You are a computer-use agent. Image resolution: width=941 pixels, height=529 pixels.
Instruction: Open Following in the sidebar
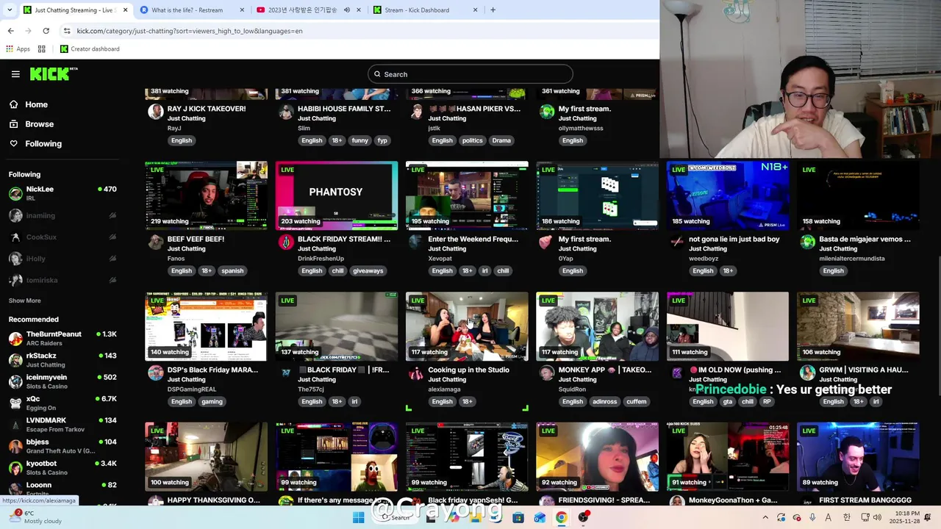pos(43,143)
